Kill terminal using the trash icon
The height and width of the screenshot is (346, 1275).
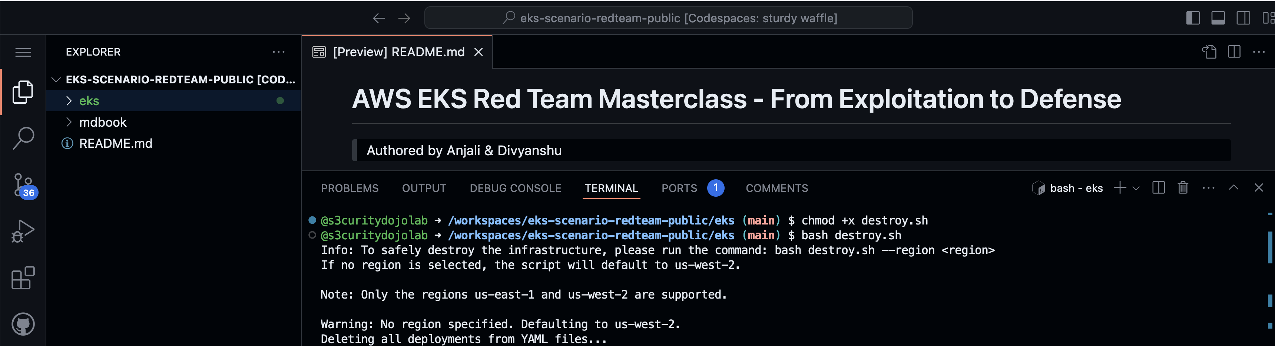pos(1182,187)
